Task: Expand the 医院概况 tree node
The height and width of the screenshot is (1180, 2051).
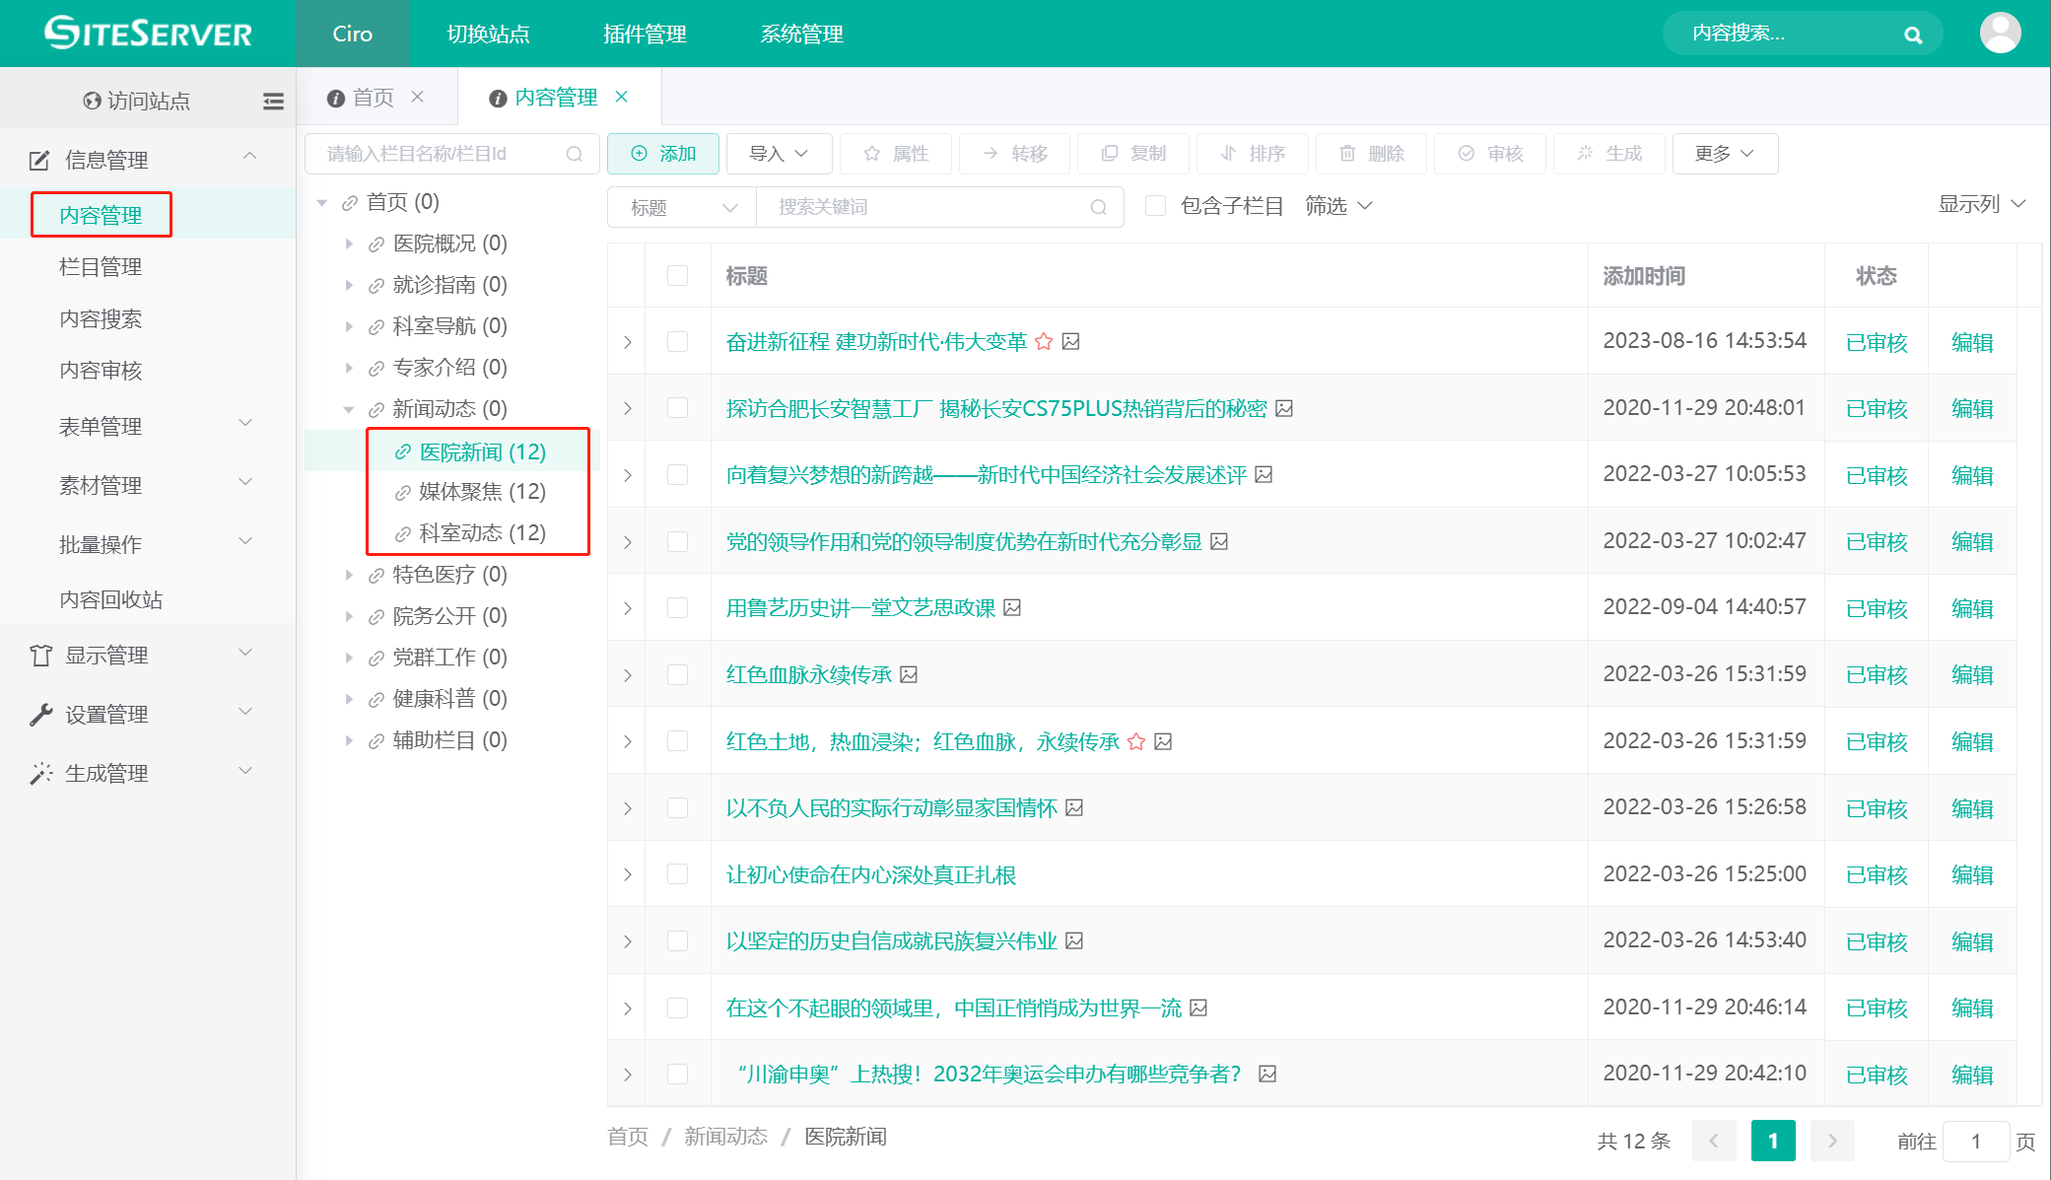Action: click(x=350, y=243)
